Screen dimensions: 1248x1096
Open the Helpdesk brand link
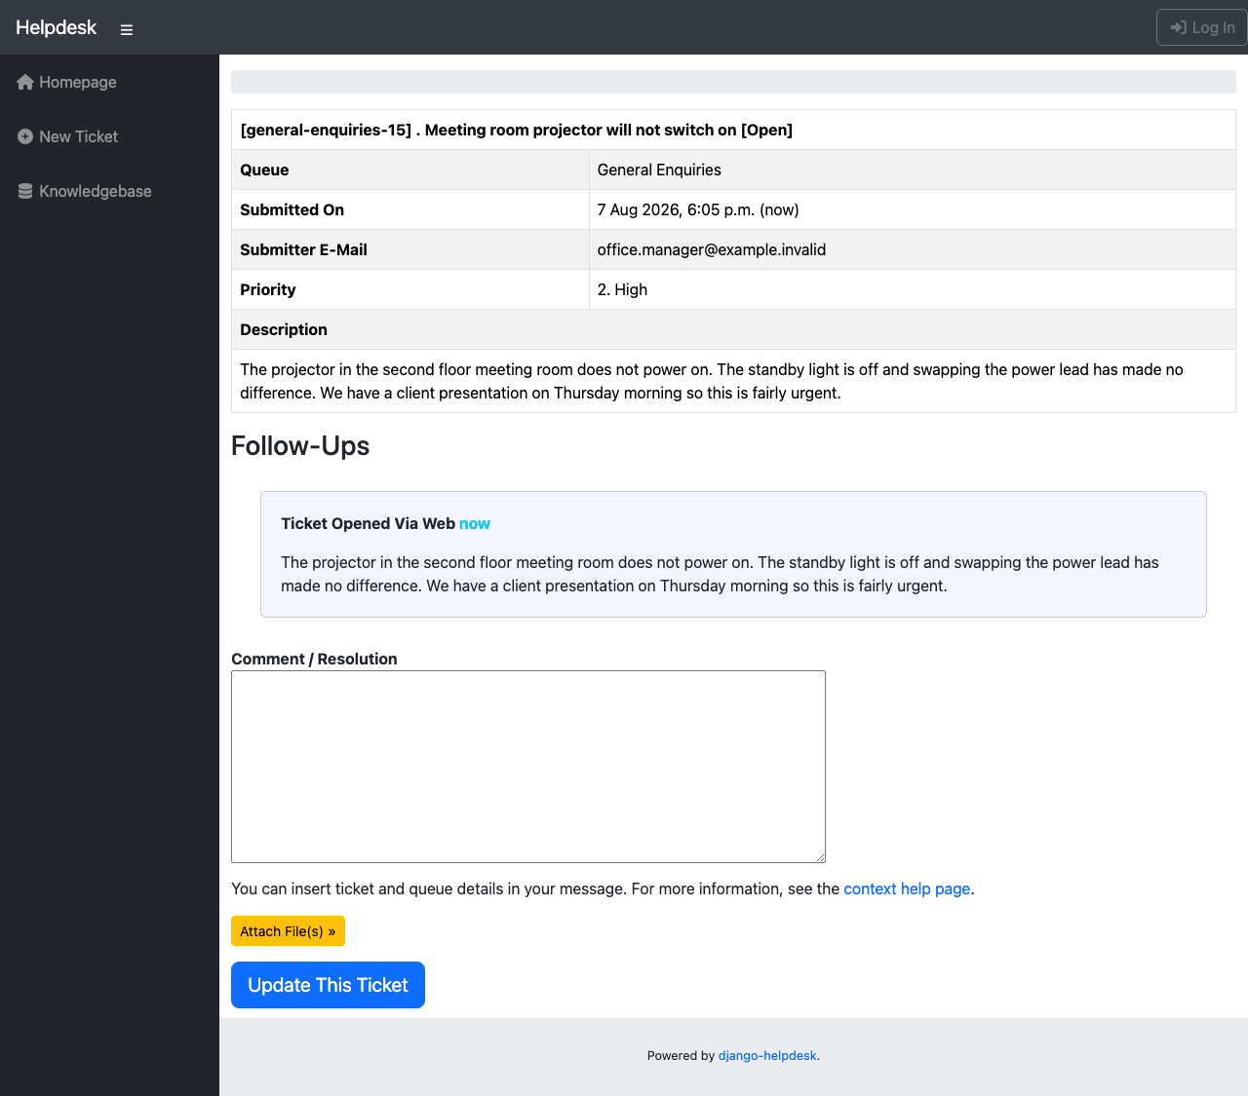56,27
